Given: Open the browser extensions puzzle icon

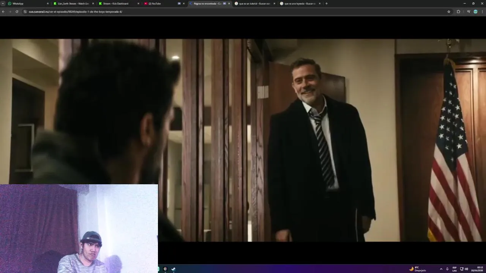Looking at the screenshot, I should [x=458, y=12].
